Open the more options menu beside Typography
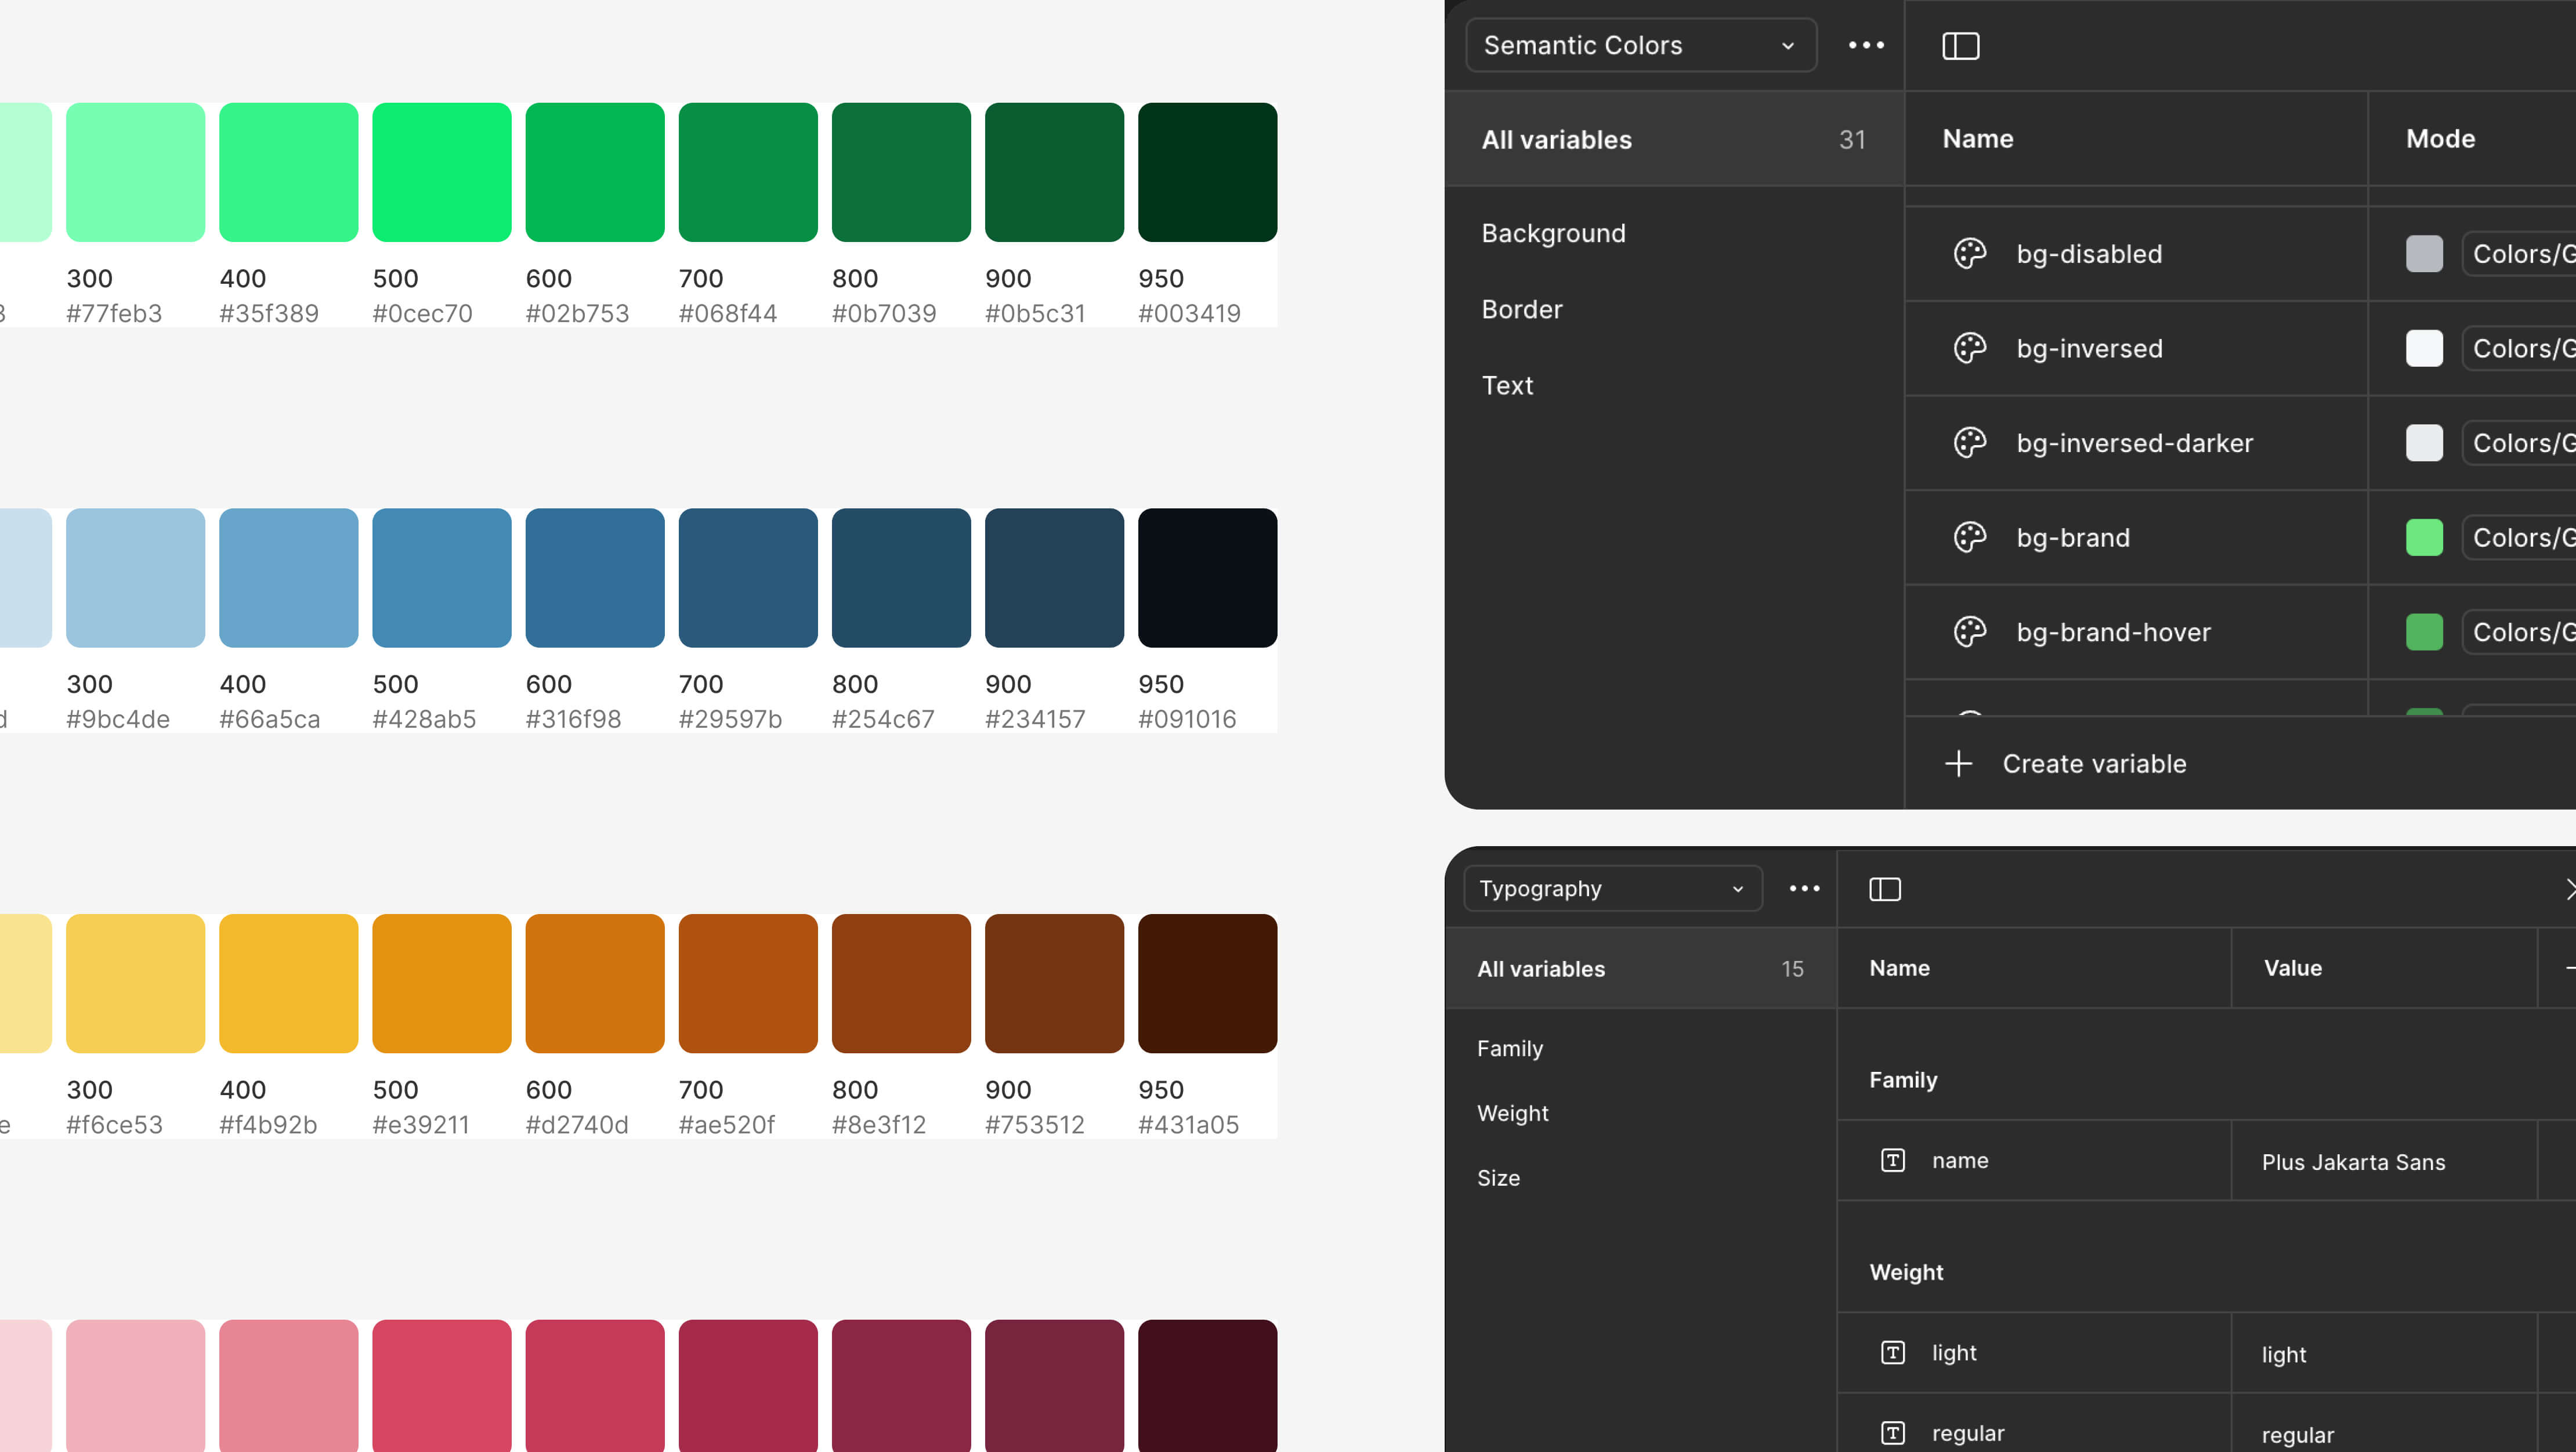Image resolution: width=2576 pixels, height=1452 pixels. (1803, 888)
